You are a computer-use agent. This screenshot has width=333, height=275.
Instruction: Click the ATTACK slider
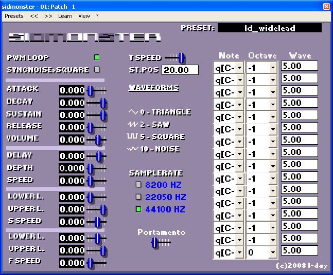(x=96, y=90)
